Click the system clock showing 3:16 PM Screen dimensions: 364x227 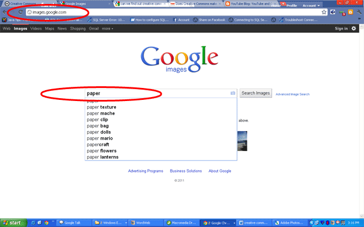pos(354,223)
